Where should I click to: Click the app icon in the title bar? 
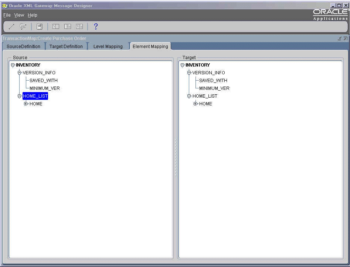(x=5, y=6)
